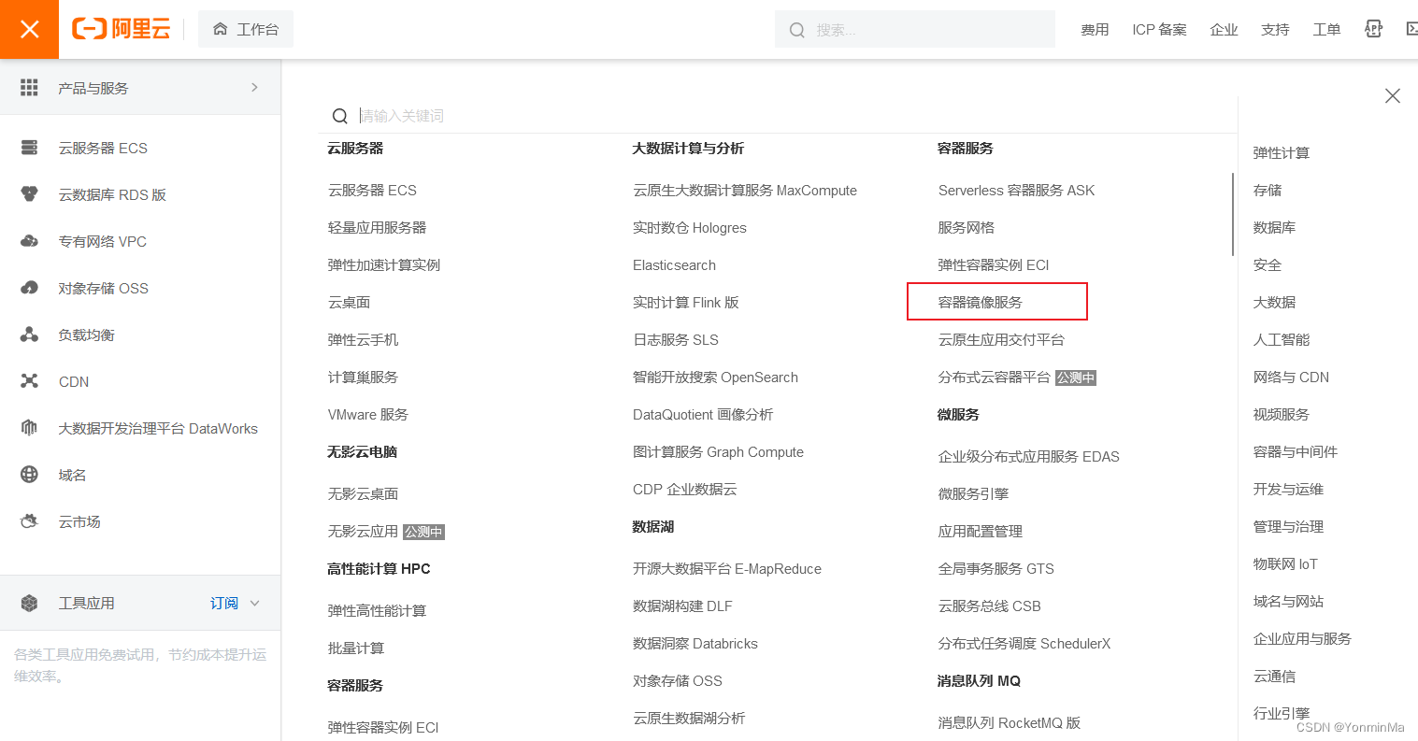Click the 工具应用 cube icon

(x=29, y=603)
